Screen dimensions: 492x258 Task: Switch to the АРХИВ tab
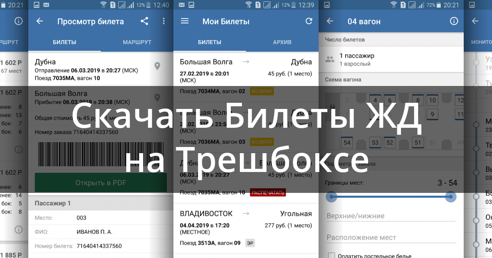point(282,42)
